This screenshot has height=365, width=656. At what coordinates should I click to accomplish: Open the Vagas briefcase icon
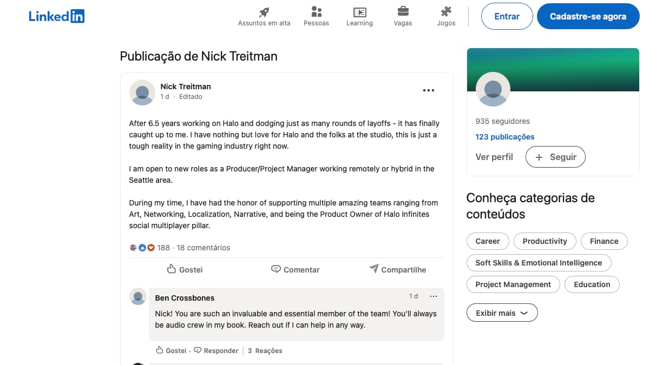403,11
